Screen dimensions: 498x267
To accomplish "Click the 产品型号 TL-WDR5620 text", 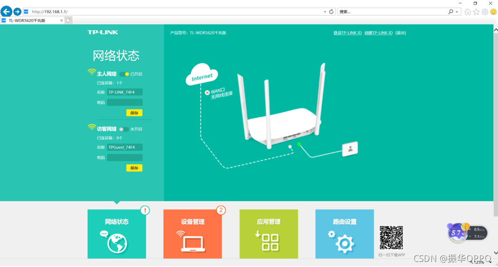I will [198, 33].
